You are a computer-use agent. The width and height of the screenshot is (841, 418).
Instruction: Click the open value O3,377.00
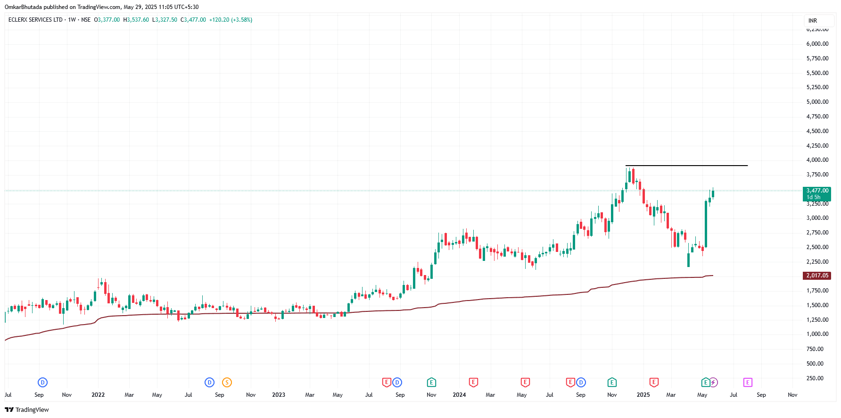(x=107, y=20)
